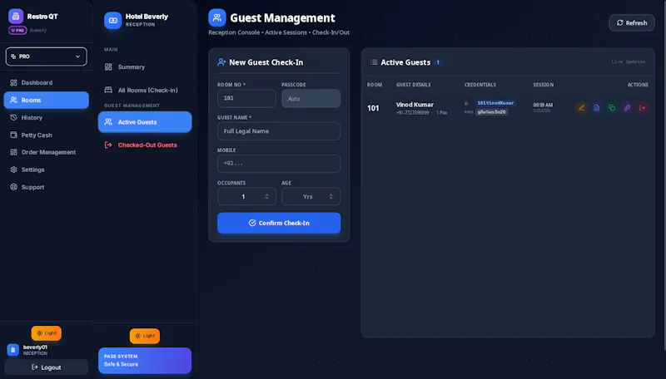The width and height of the screenshot is (666, 379).
Task: Click the Dashboard grid icon
Action: pyautogui.click(x=13, y=82)
